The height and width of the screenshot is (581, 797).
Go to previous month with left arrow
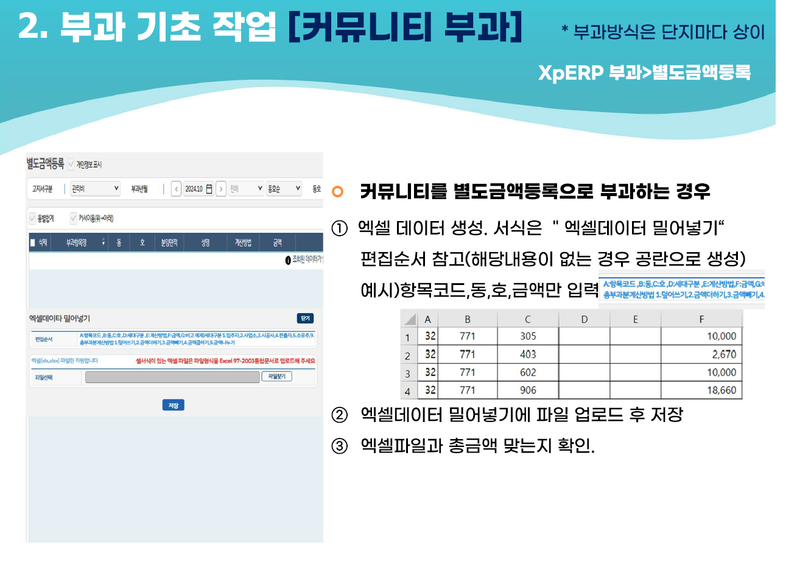point(177,189)
